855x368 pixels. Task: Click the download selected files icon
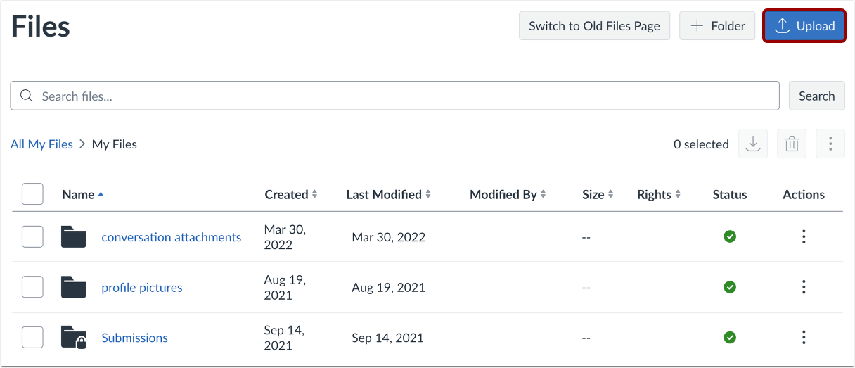(x=753, y=144)
